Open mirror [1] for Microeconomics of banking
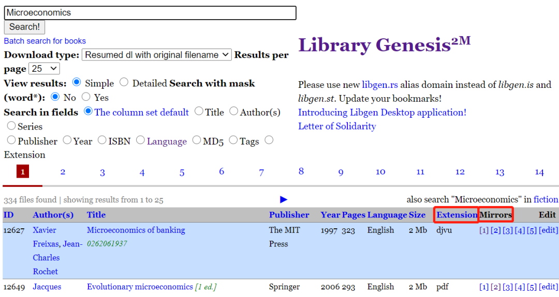Image resolution: width=559 pixels, height=297 pixels. [x=484, y=230]
